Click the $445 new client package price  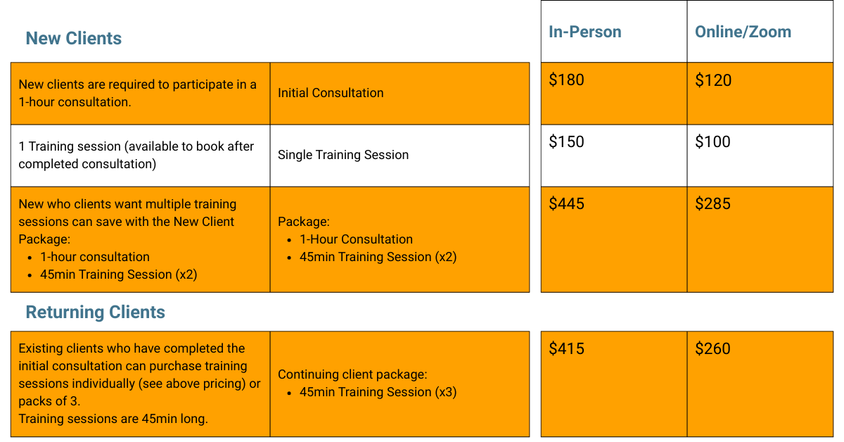click(x=566, y=204)
